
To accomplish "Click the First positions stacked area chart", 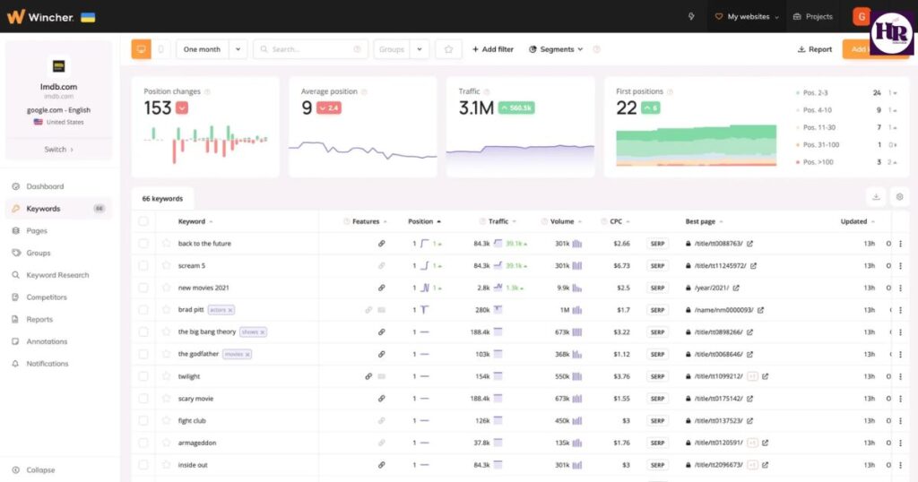I will pos(696,145).
